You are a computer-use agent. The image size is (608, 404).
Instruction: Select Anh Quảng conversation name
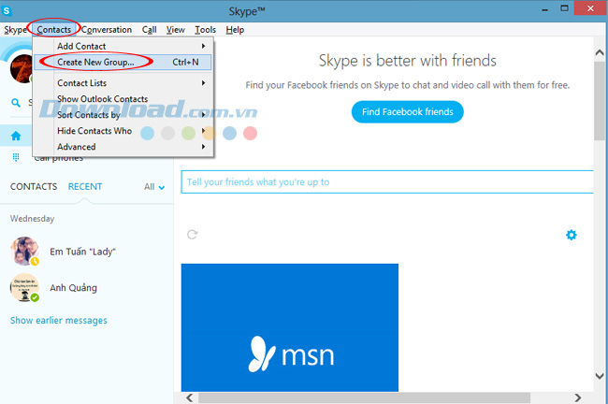click(x=73, y=288)
